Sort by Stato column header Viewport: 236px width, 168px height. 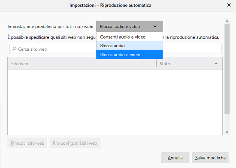click(189, 64)
